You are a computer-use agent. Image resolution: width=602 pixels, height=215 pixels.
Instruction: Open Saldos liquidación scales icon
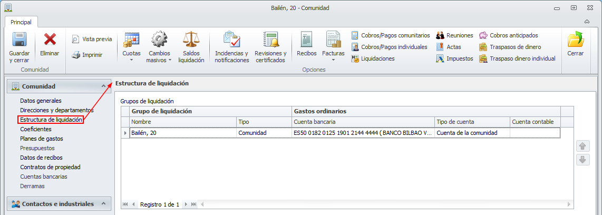[x=191, y=40]
